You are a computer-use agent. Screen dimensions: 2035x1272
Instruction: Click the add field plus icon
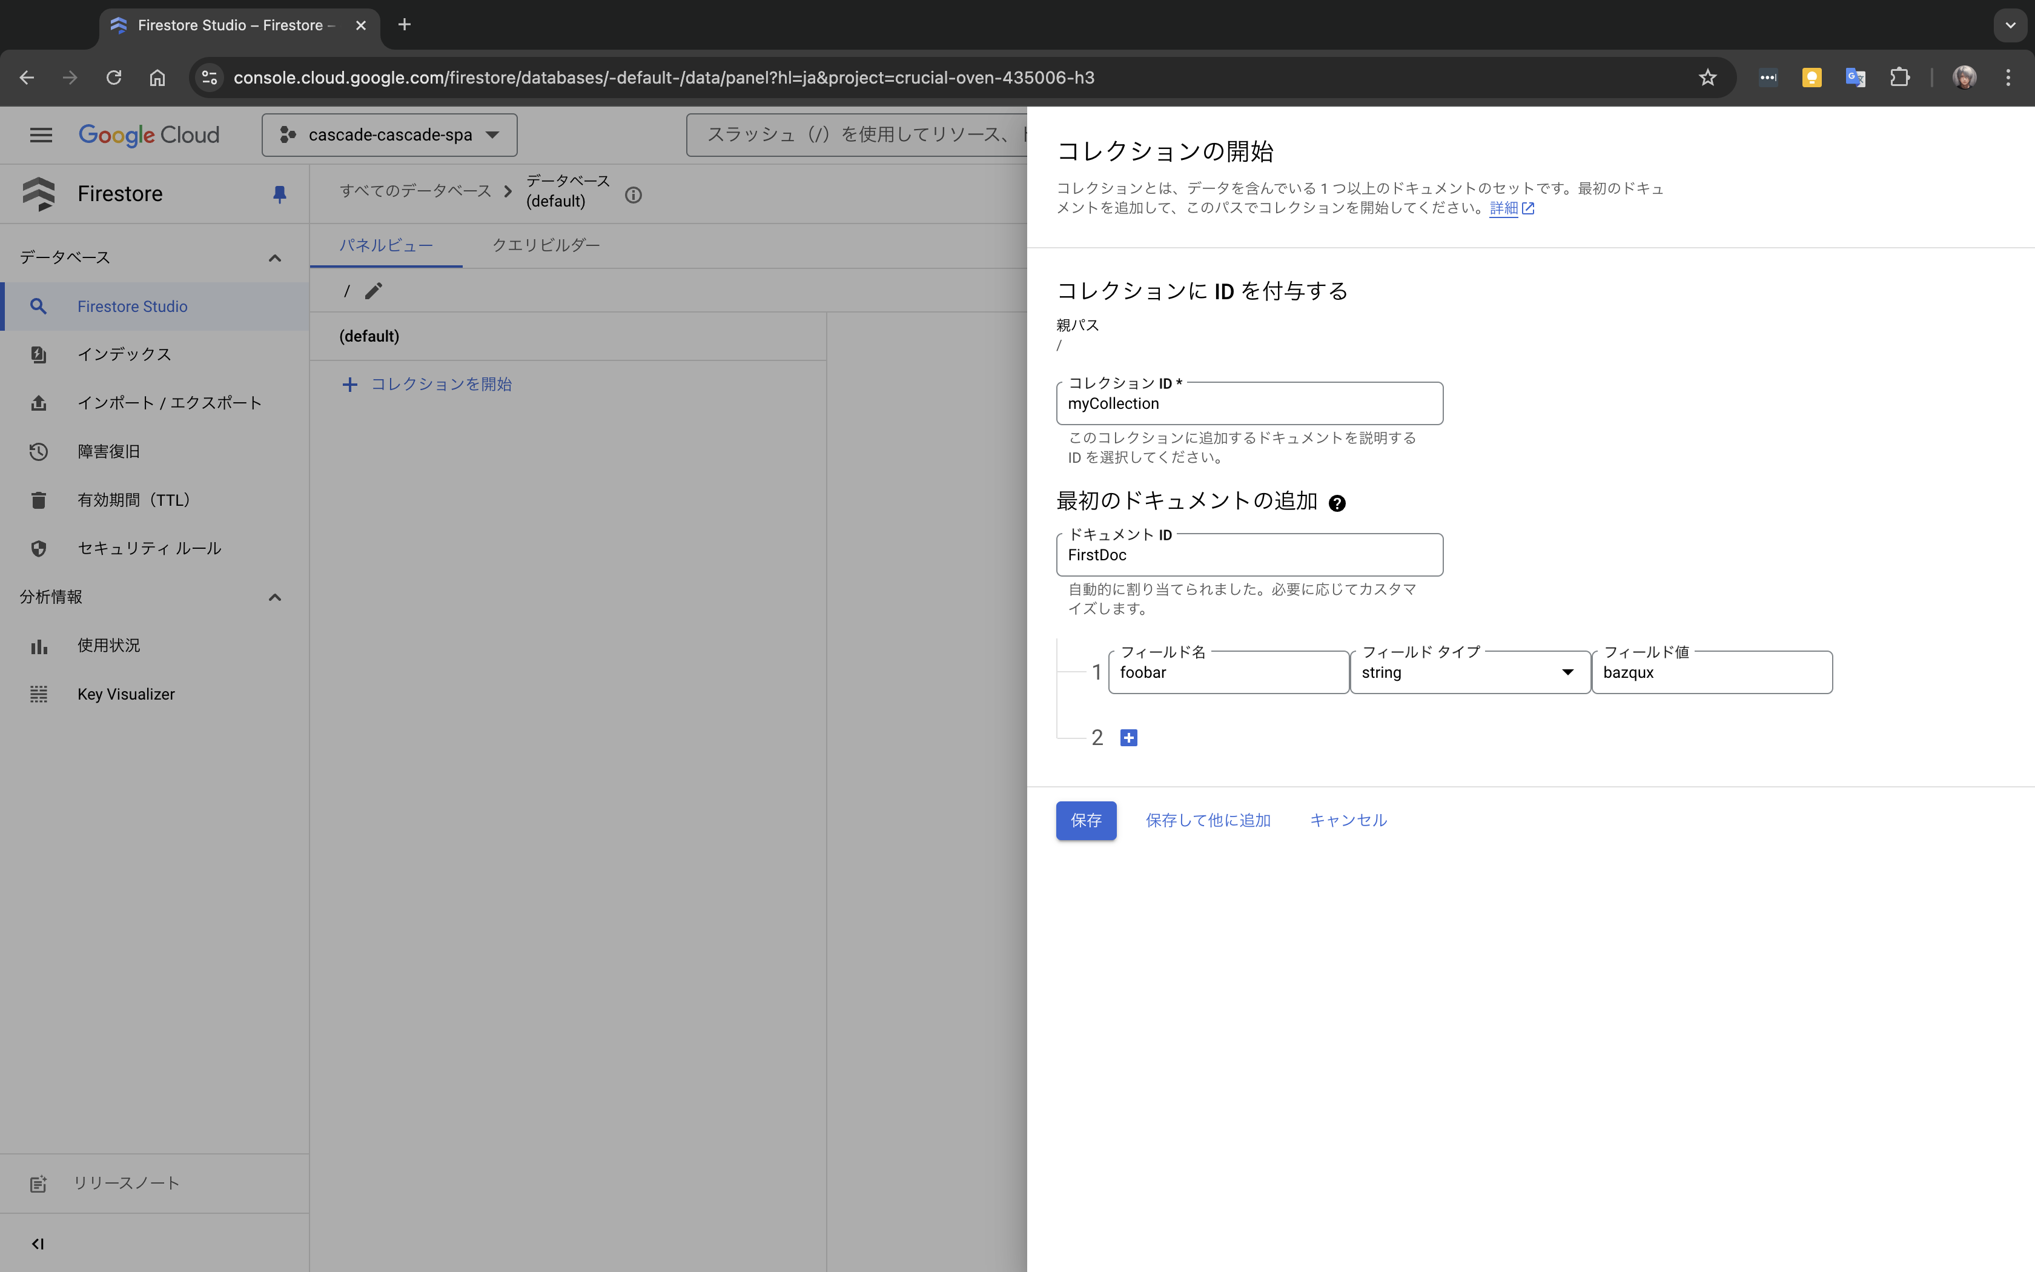coord(1128,738)
